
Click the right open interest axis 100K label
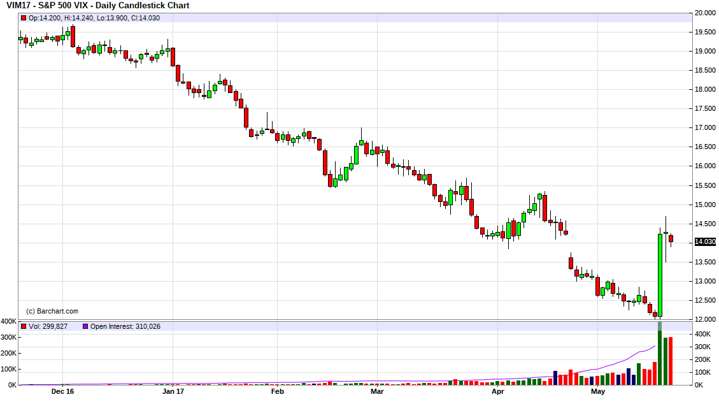tap(702, 373)
